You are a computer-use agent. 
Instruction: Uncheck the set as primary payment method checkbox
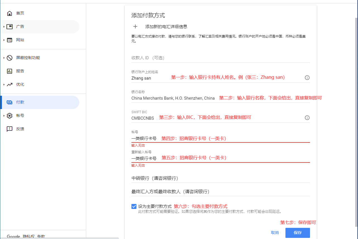pos(134,206)
